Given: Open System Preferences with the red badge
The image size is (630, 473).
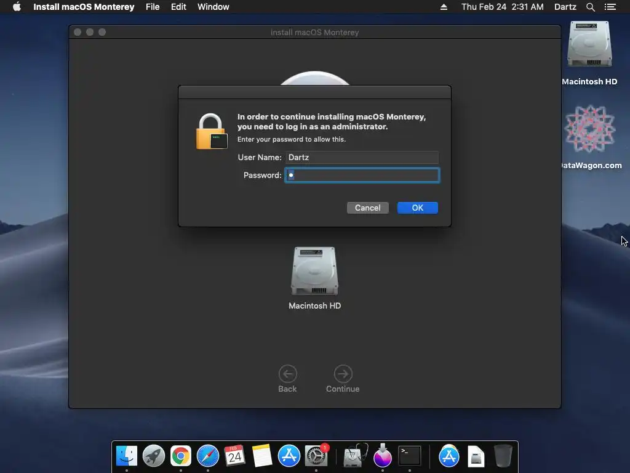Looking at the screenshot, I should [316, 456].
